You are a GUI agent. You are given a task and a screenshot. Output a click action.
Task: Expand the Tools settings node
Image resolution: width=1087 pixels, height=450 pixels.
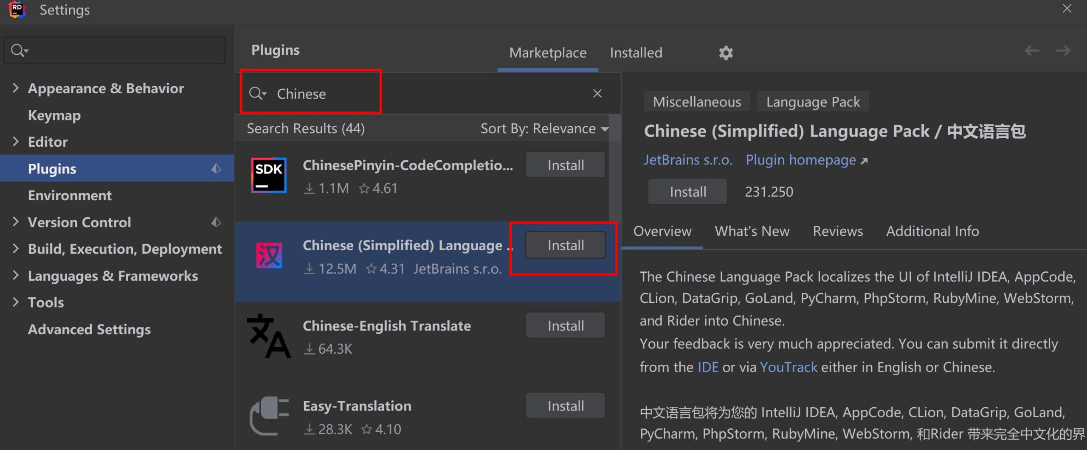pos(16,302)
